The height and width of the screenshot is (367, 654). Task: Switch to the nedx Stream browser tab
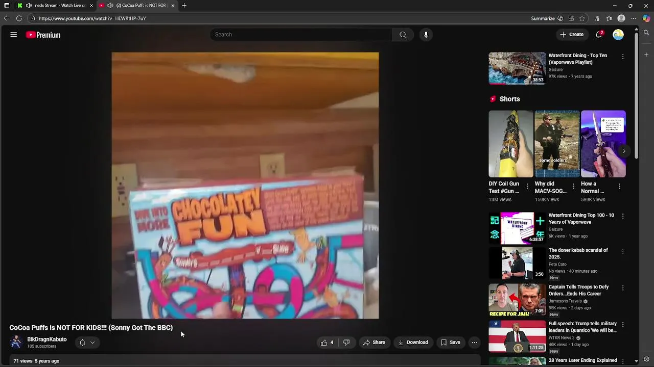[56, 6]
